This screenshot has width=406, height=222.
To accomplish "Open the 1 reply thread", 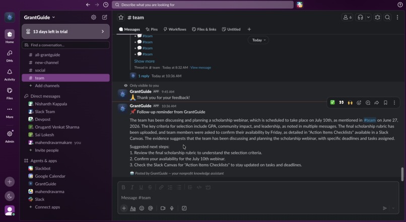I will 144,76.
